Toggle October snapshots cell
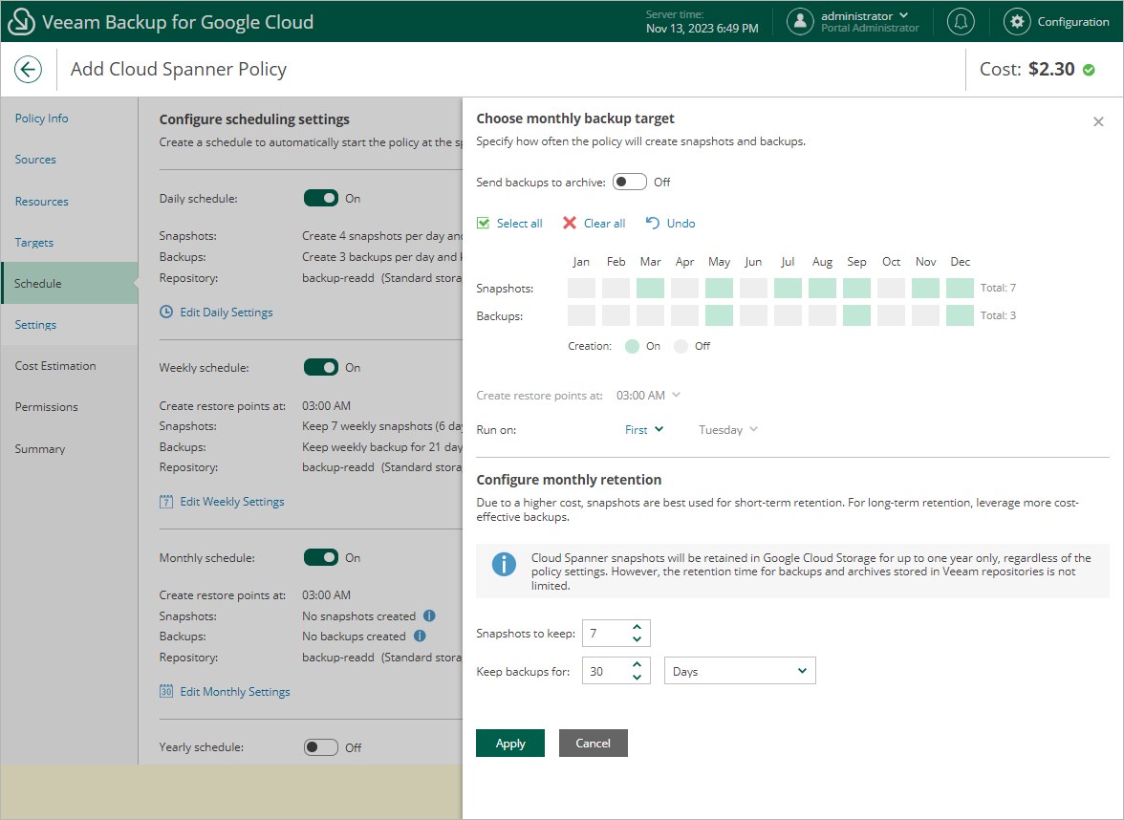The image size is (1124, 820). [x=891, y=289]
